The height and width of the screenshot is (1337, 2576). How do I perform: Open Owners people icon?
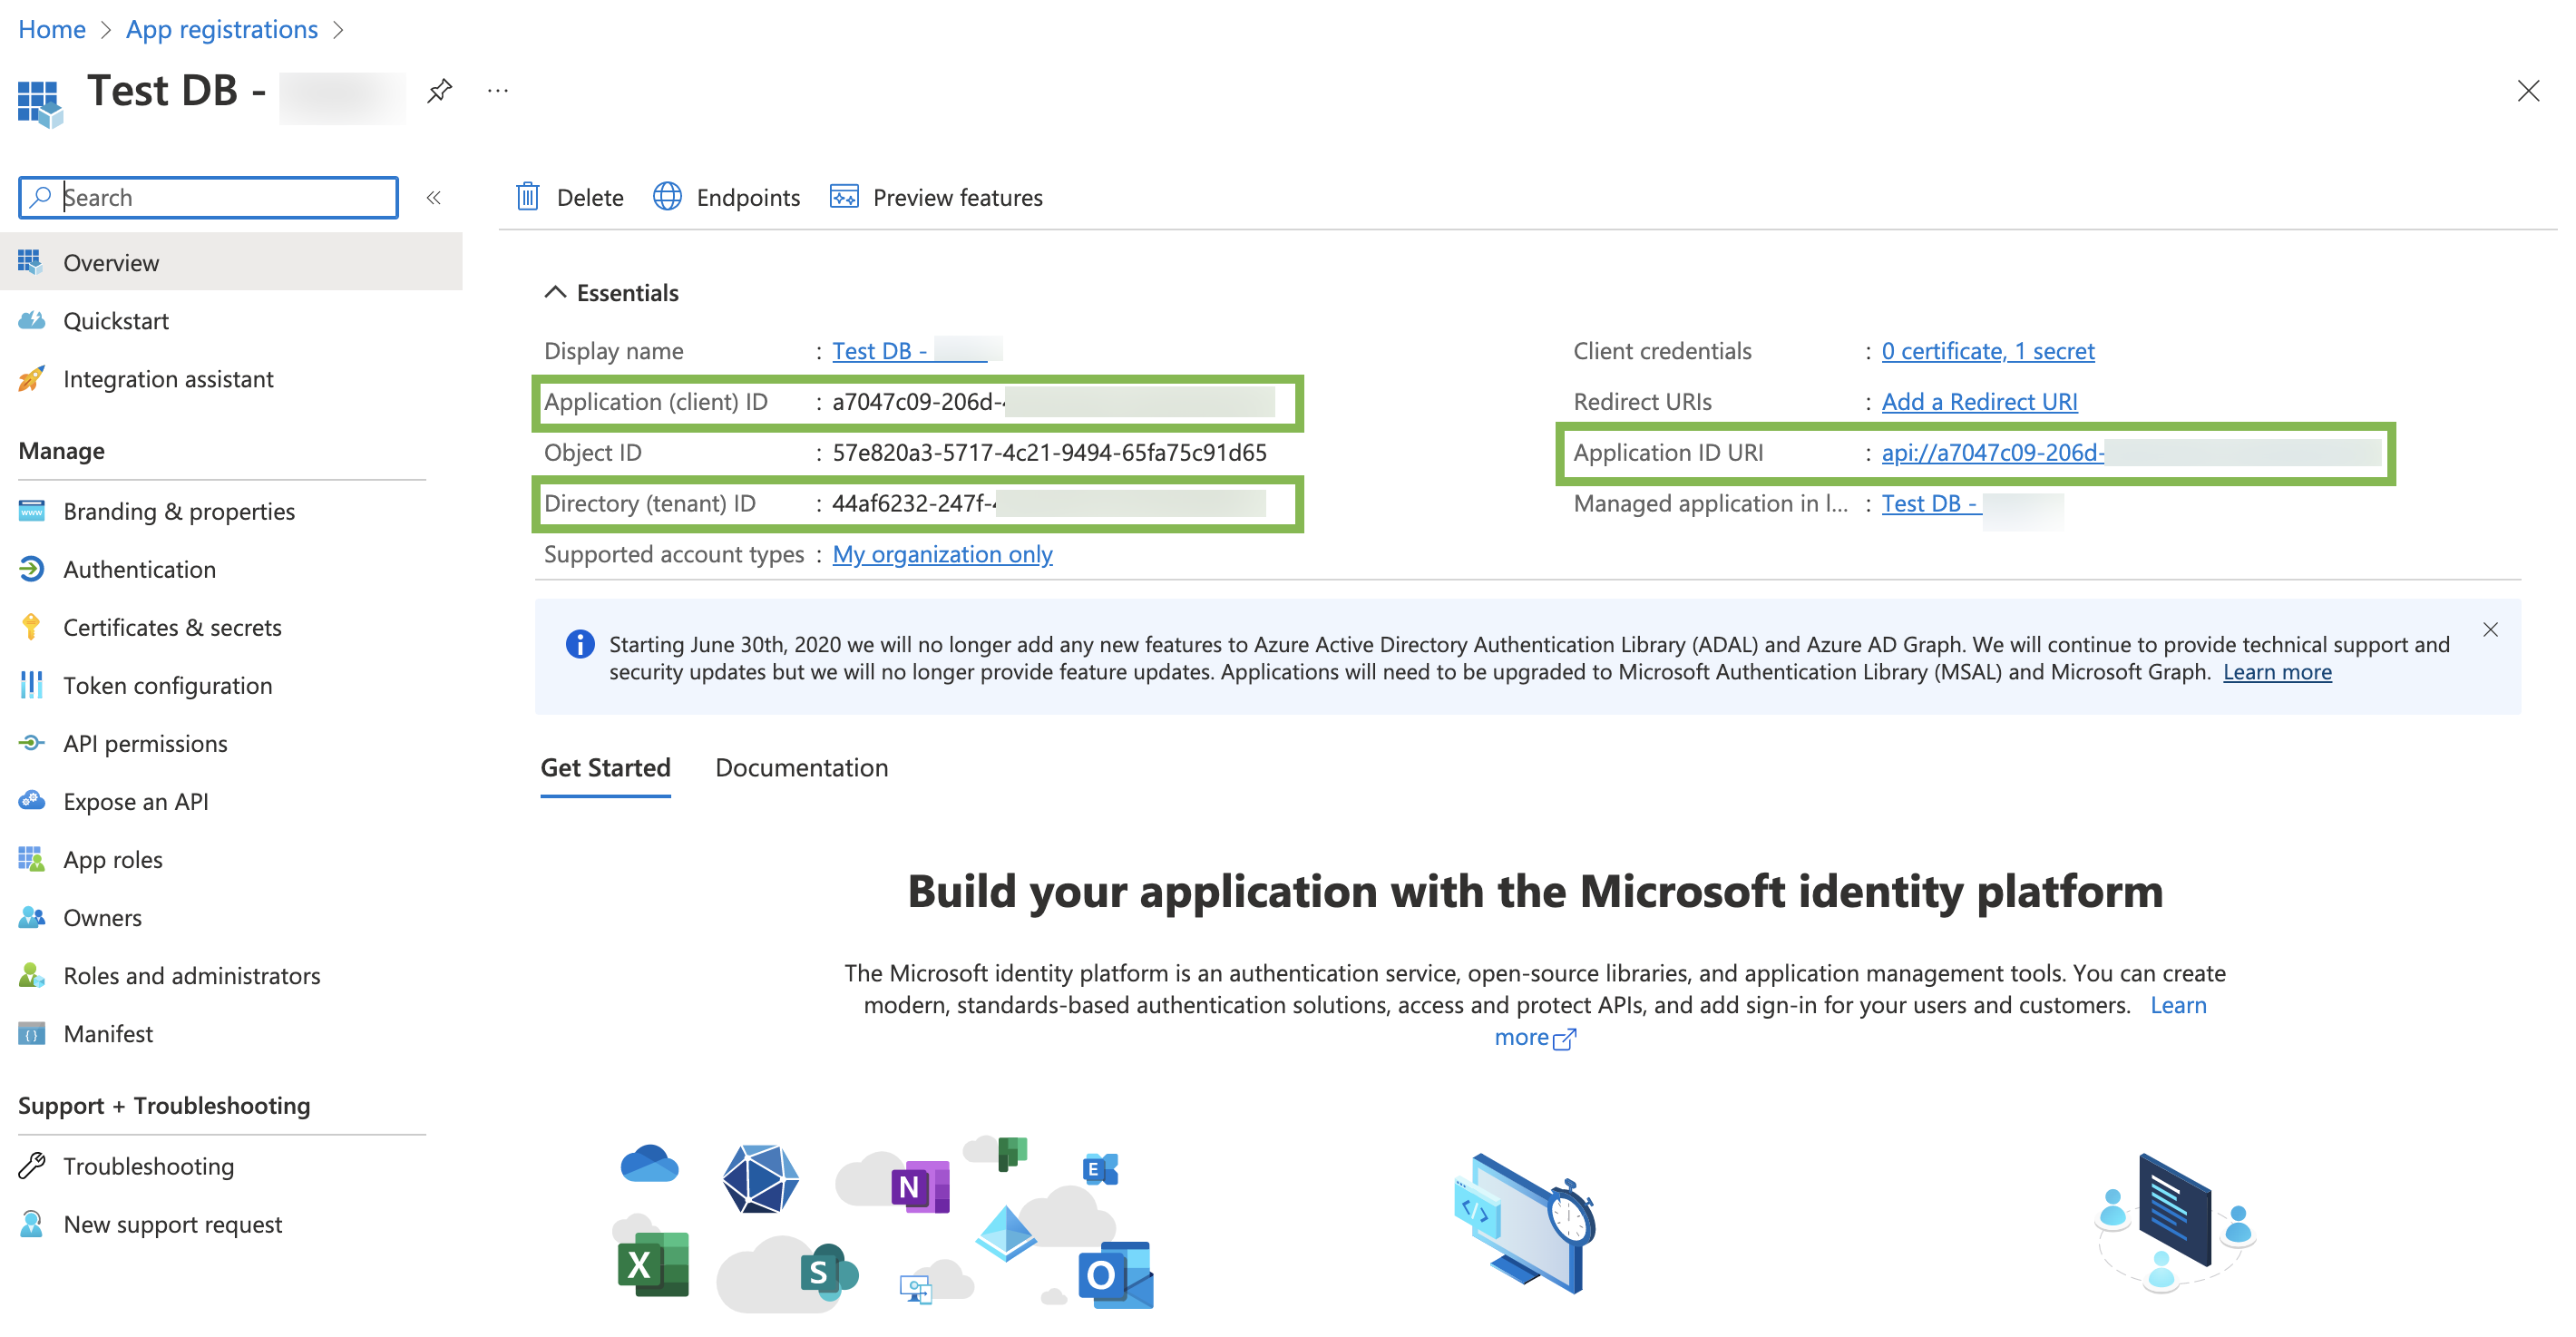31,916
